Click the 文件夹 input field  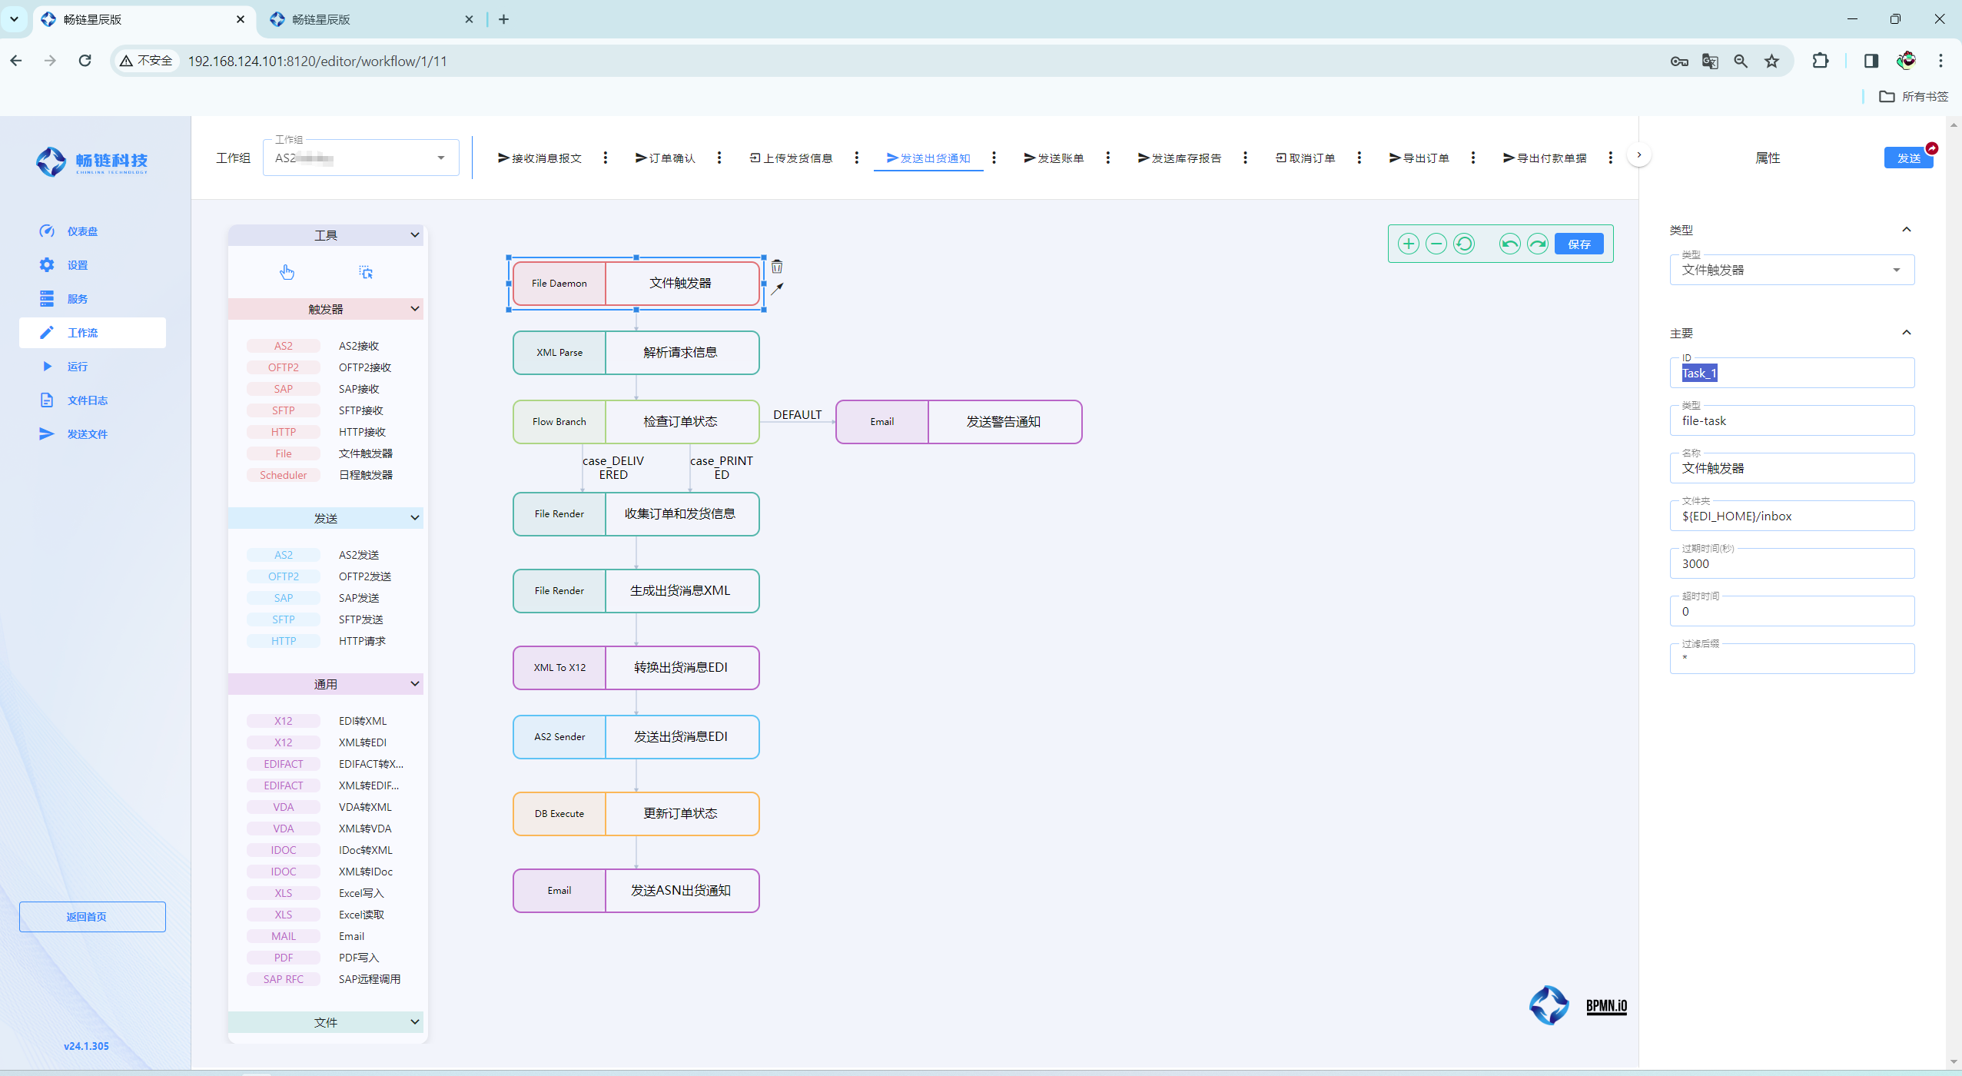coord(1791,516)
